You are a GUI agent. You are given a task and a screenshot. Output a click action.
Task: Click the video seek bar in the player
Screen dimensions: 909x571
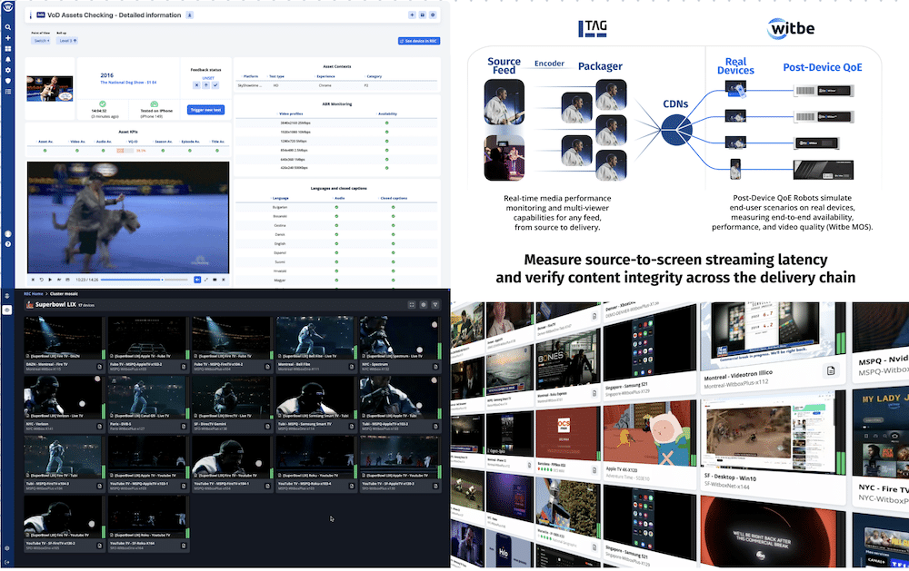click(x=144, y=280)
